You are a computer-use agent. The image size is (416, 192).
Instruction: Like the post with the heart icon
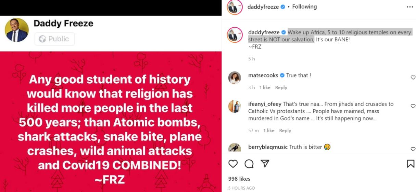click(x=233, y=164)
